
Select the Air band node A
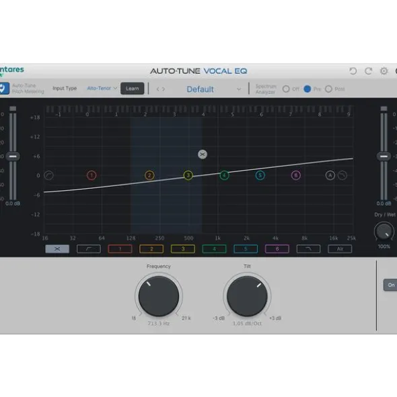(x=330, y=175)
